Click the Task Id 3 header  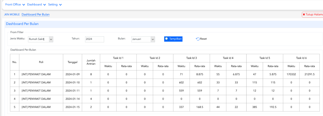tap(191, 58)
